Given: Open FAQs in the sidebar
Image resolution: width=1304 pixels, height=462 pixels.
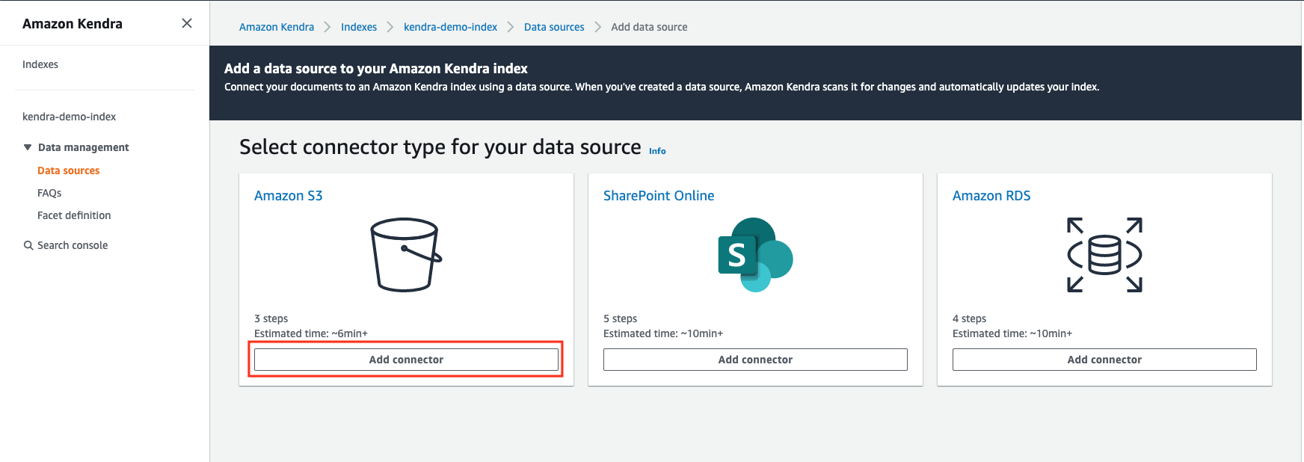Looking at the screenshot, I should (x=49, y=193).
